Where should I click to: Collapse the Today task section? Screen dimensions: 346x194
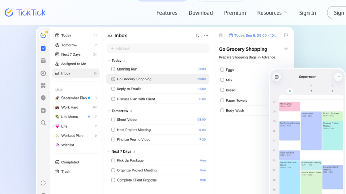109,61
